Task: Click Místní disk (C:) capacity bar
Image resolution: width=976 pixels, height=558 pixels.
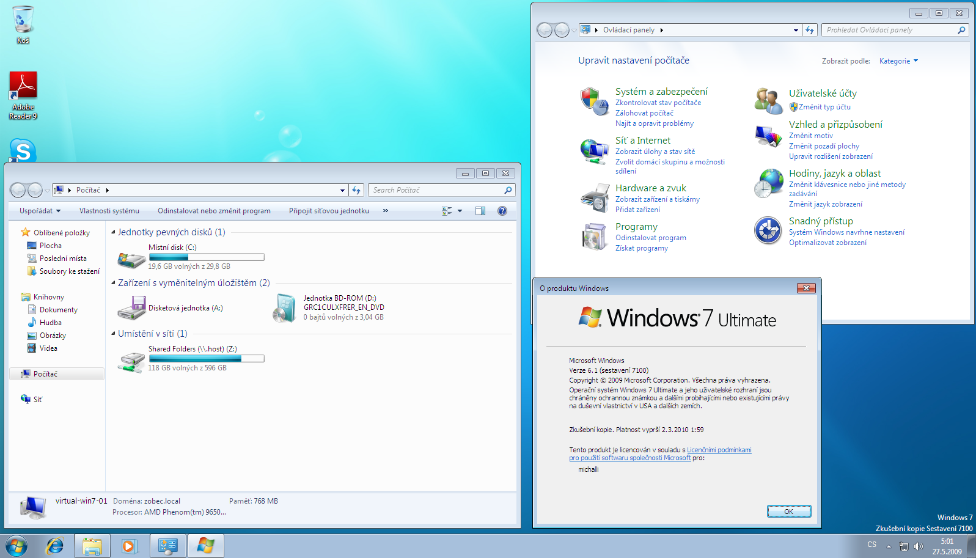Action: coord(207,257)
